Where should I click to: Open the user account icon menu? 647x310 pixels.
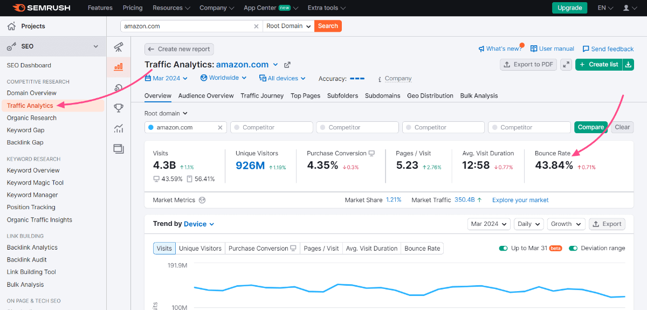(629, 8)
